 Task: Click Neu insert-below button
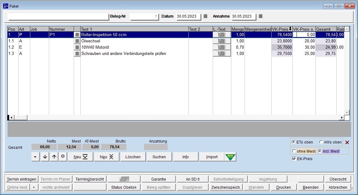(80, 157)
